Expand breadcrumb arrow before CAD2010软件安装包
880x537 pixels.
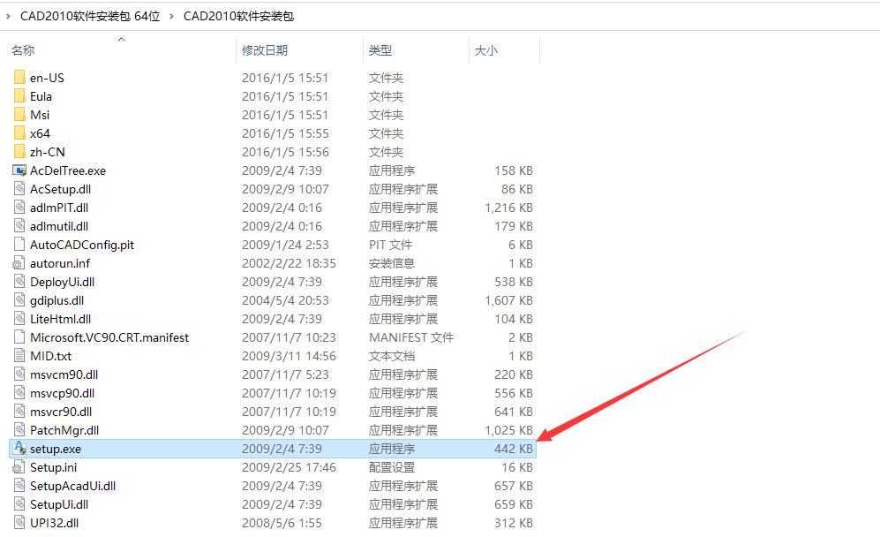point(171,16)
